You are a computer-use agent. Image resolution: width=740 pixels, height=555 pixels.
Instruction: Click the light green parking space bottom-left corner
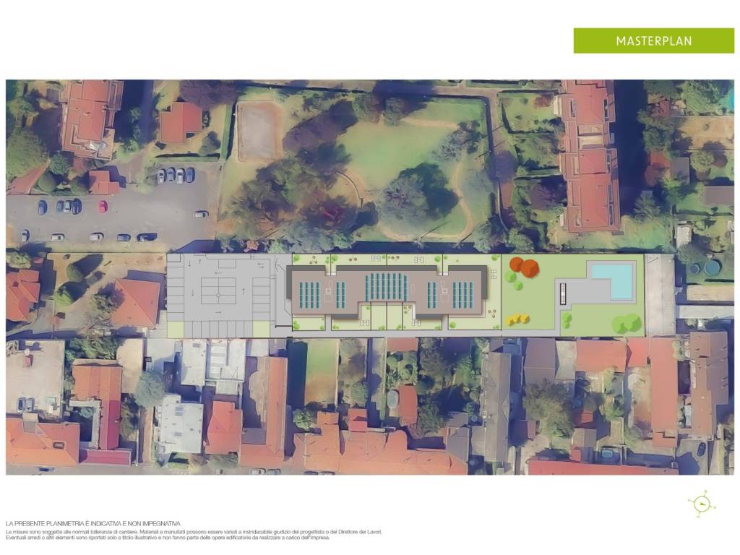click(176, 330)
